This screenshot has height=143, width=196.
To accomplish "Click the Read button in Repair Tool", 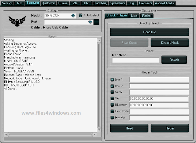I will tap(129, 128).
